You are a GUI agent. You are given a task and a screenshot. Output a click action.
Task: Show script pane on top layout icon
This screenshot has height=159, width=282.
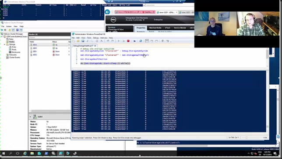[x=147, y=41]
